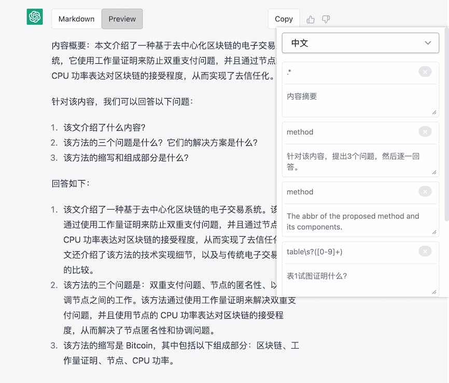Edit the first 'method' pattern field
449x383 pixels.
pyautogui.click(x=351, y=132)
